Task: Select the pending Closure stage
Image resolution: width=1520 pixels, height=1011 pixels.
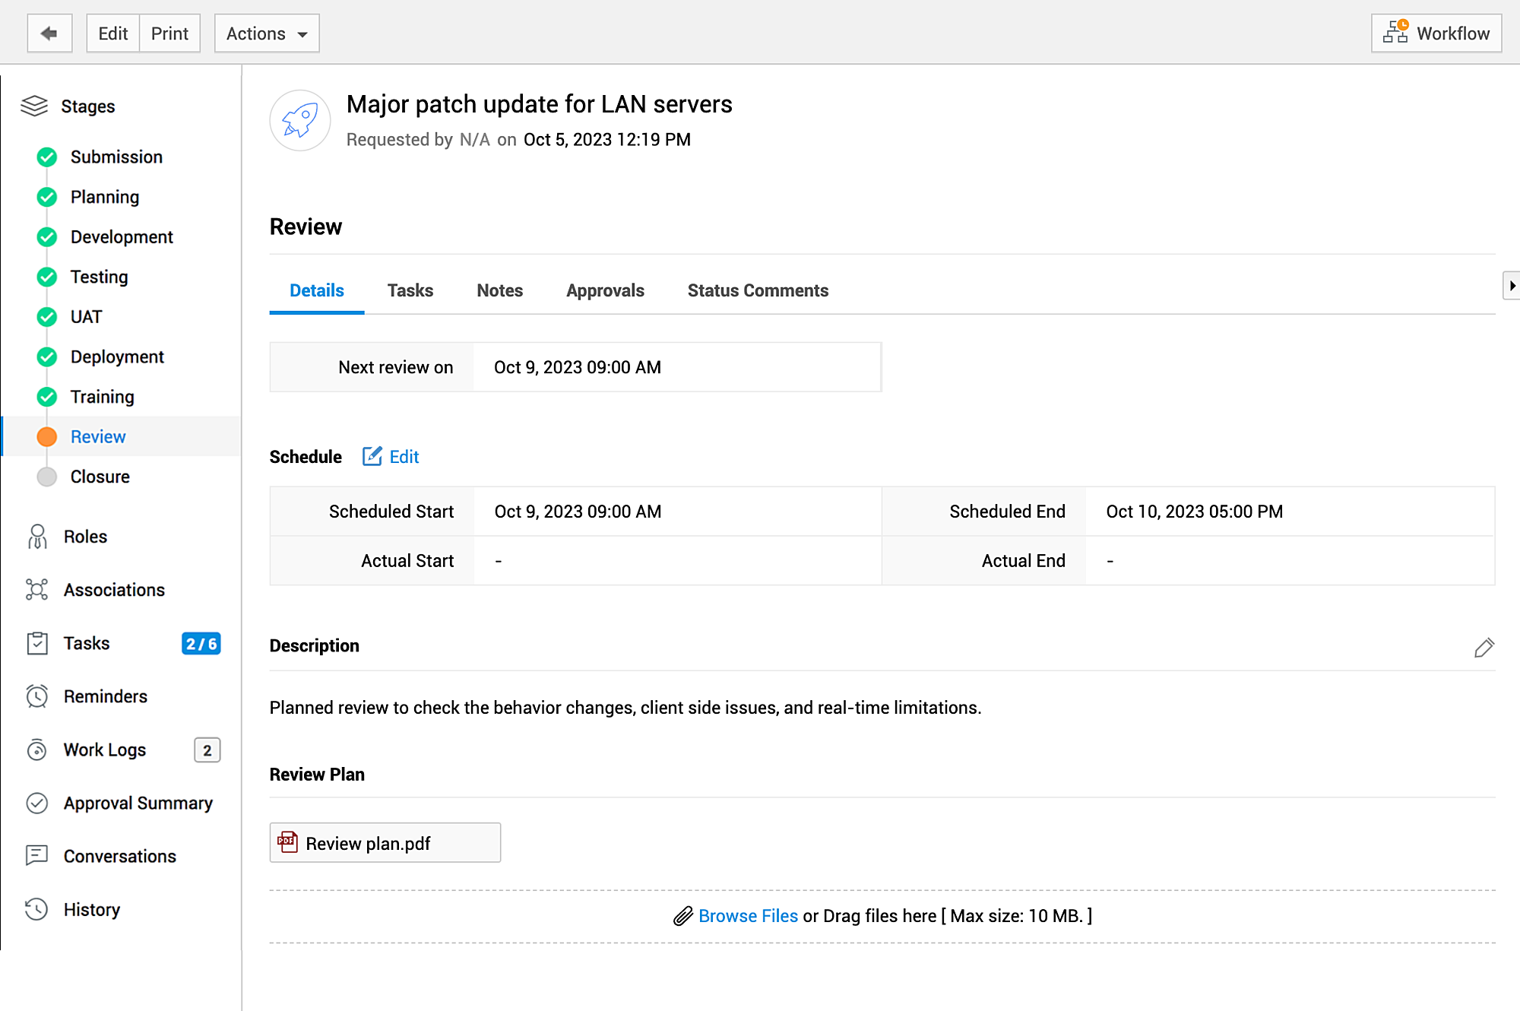Action: coord(100,477)
